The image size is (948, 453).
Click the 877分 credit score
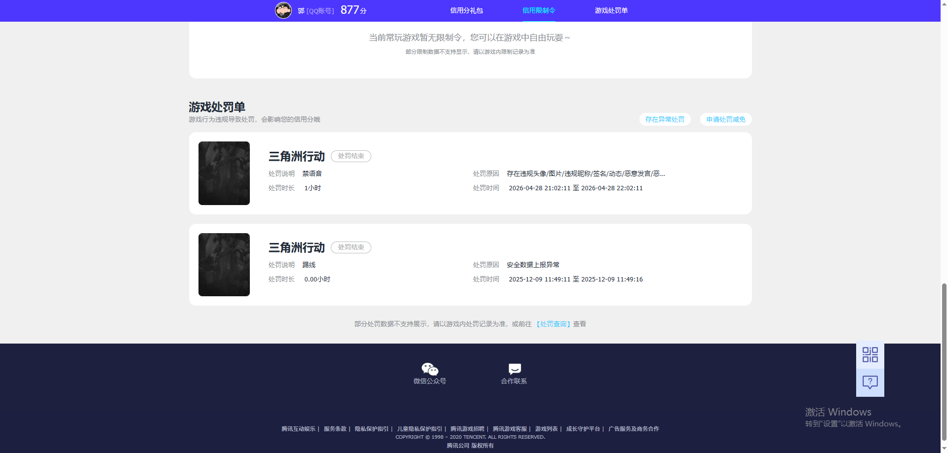(354, 10)
